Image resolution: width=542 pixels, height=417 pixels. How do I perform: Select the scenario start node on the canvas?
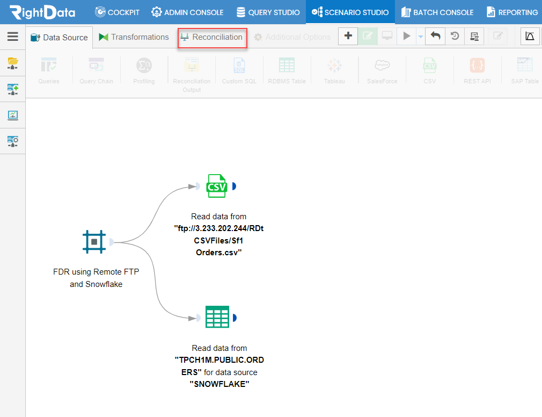(x=94, y=242)
